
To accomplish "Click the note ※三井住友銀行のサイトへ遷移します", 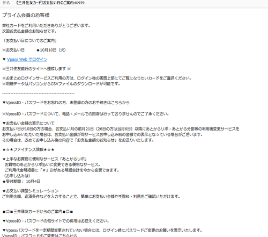I will (x=36, y=69).
